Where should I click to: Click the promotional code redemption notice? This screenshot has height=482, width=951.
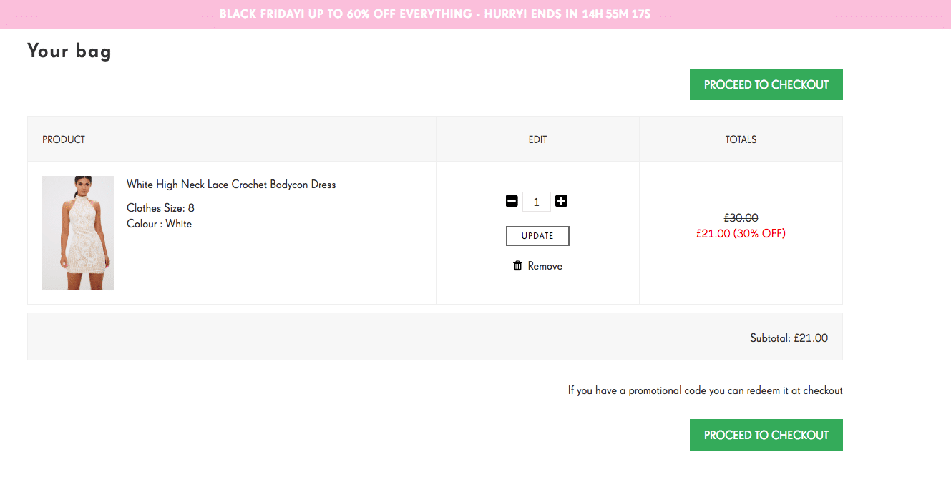pyautogui.click(x=705, y=390)
